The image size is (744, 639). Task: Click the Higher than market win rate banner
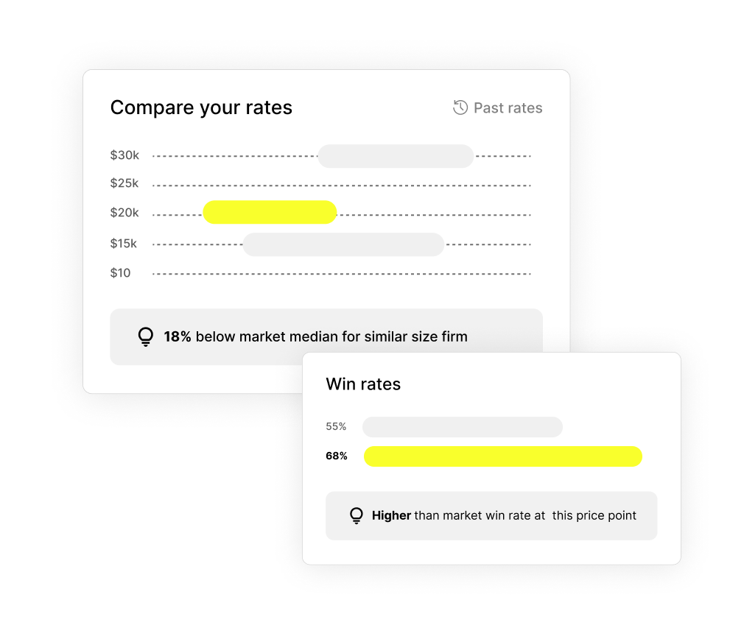tap(504, 515)
